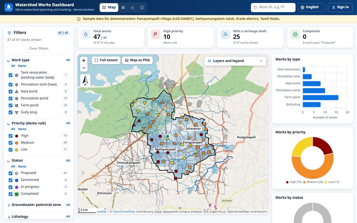This screenshot has height=223, width=357.
Task: Toggle the Farm pond checkbox
Action: [x=10, y=105]
